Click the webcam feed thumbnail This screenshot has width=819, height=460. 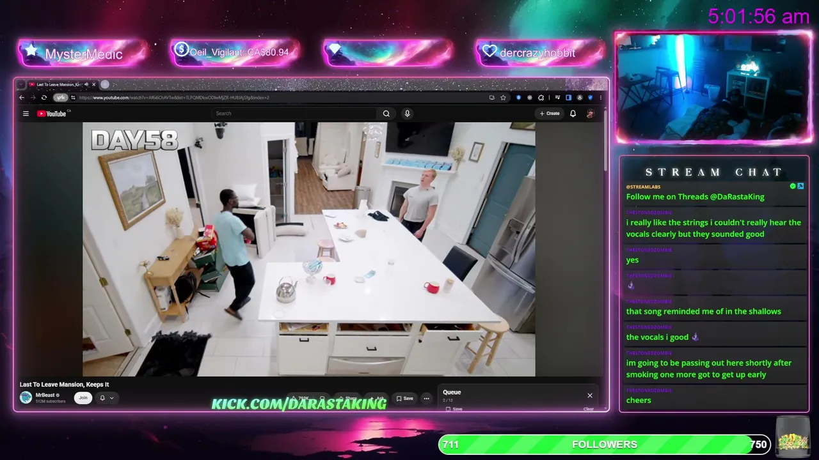(x=713, y=88)
